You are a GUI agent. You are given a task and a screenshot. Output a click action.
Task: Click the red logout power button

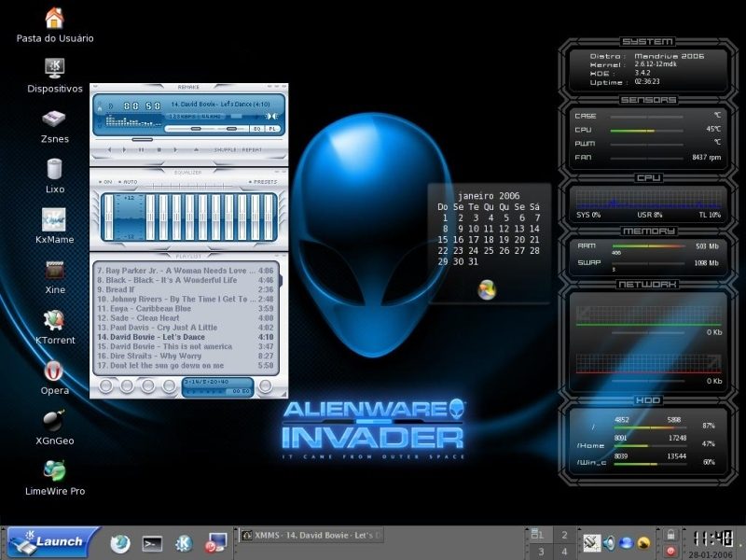[x=670, y=551]
